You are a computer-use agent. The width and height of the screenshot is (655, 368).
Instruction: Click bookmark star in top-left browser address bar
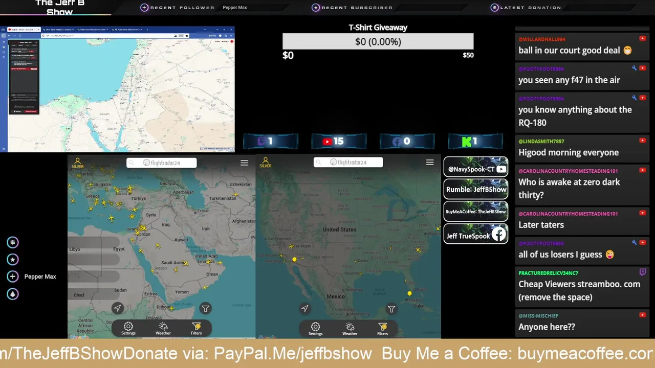click(187, 36)
